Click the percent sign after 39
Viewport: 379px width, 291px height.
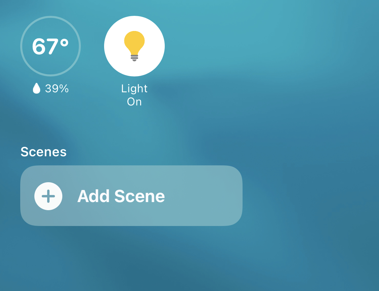coord(64,89)
